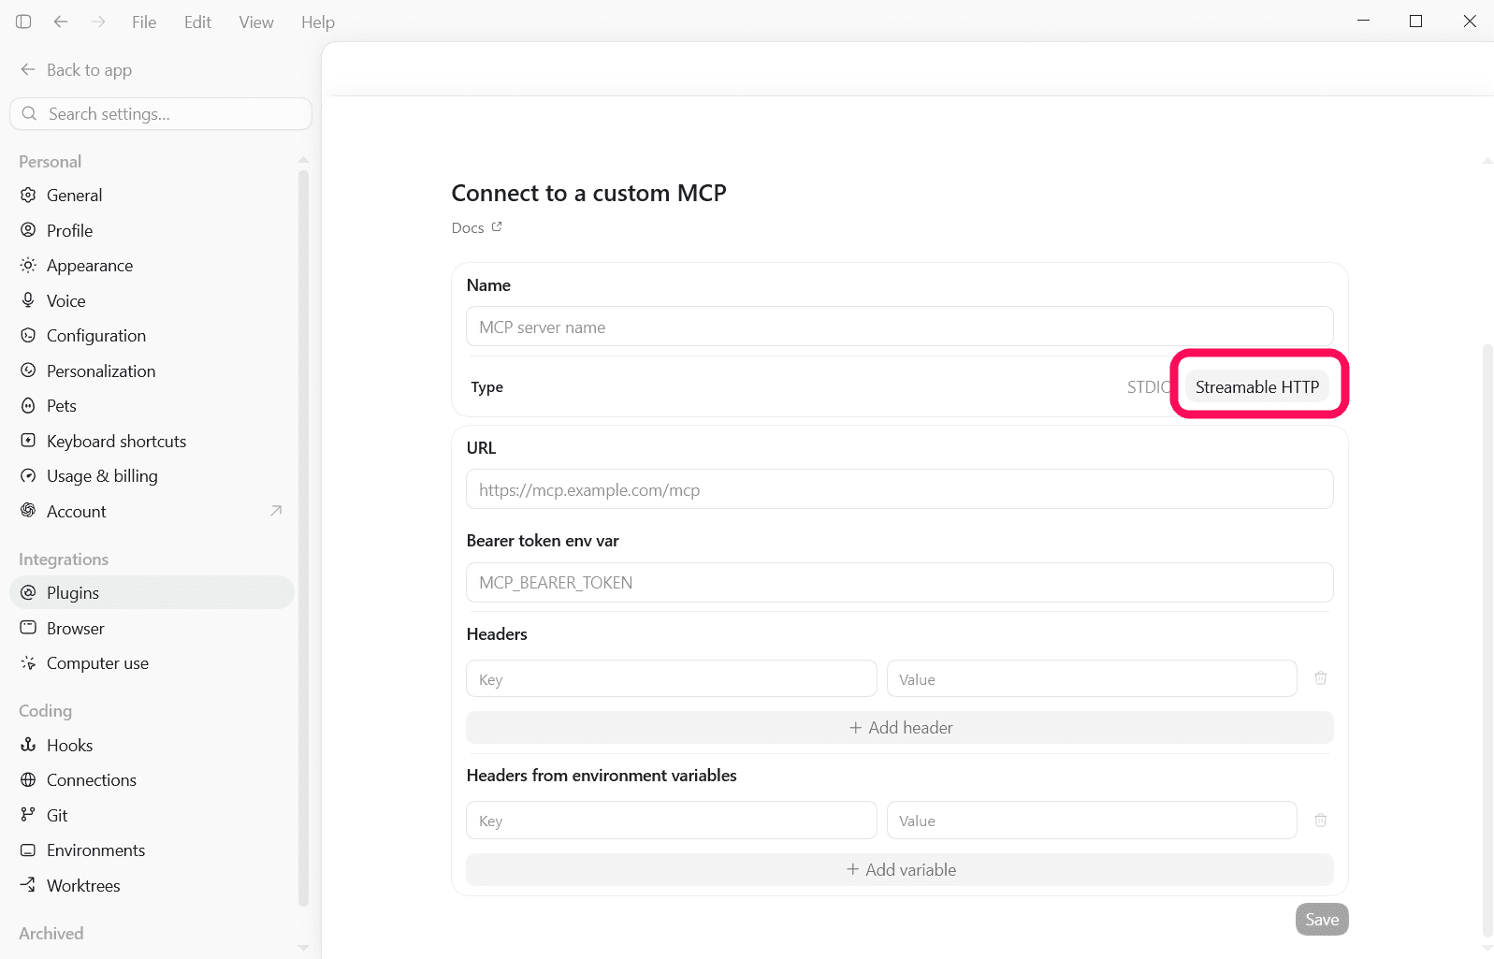Click the Account external arrow icon

point(276,511)
